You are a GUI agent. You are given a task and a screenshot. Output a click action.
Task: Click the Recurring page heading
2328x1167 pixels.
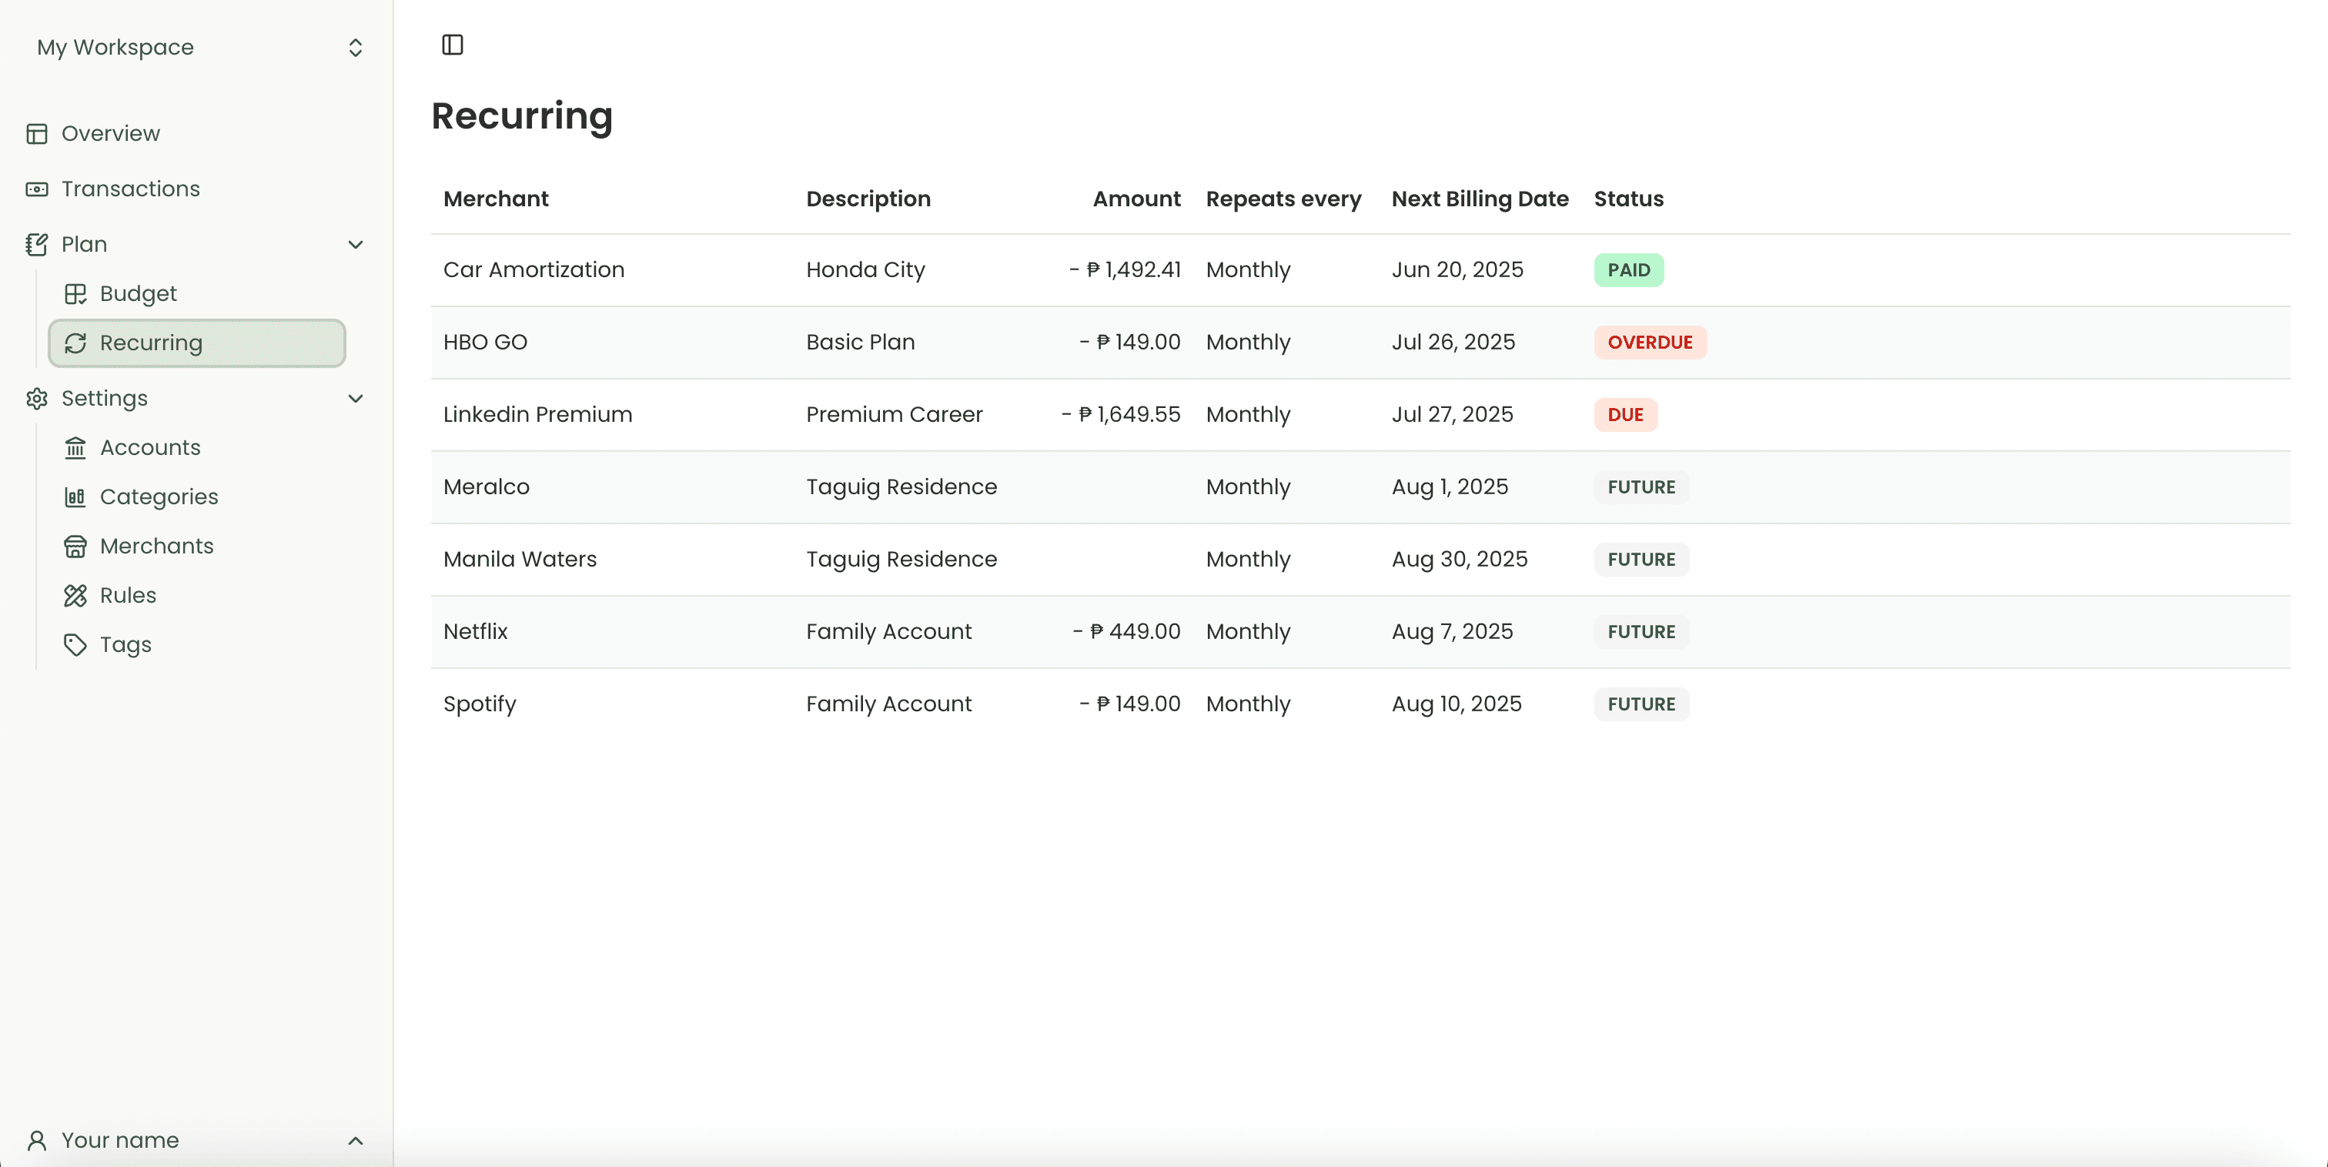(x=523, y=116)
